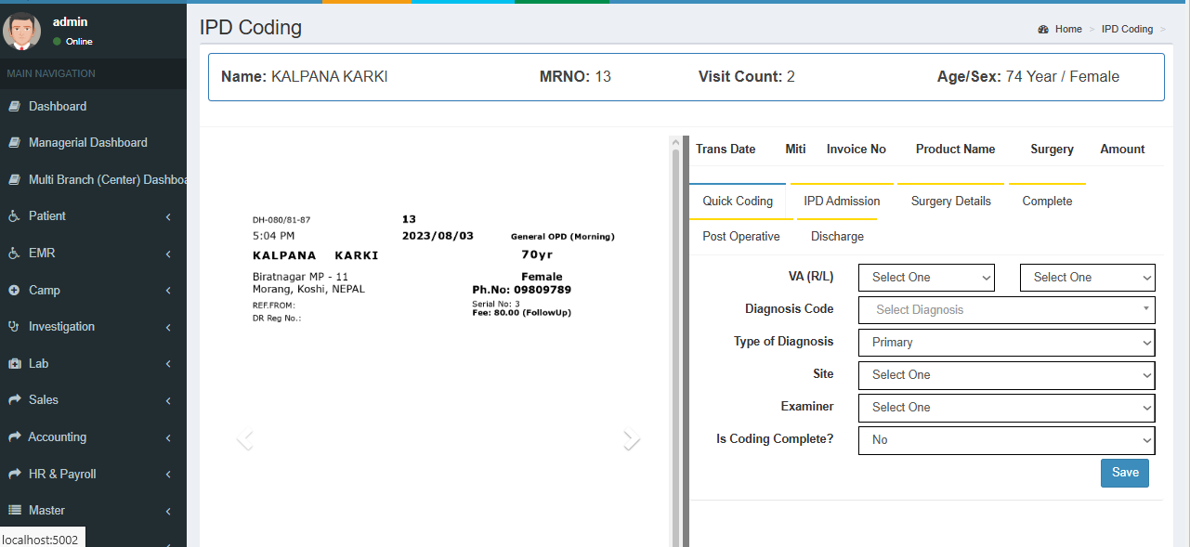Switch to the Surgery Details tab
1190x547 pixels.
950,202
